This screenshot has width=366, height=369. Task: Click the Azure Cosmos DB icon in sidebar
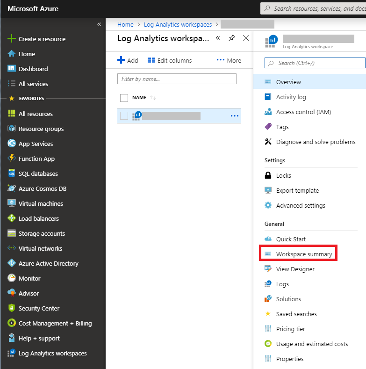pyautogui.click(x=12, y=188)
